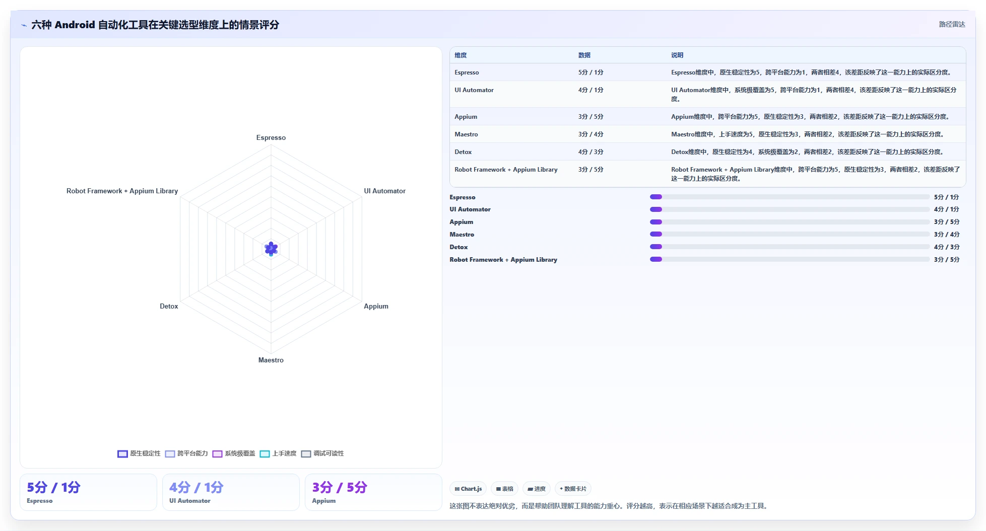Select Robot Framework + Appium Library table row
Viewport: 986px width, 531px height.
707,174
